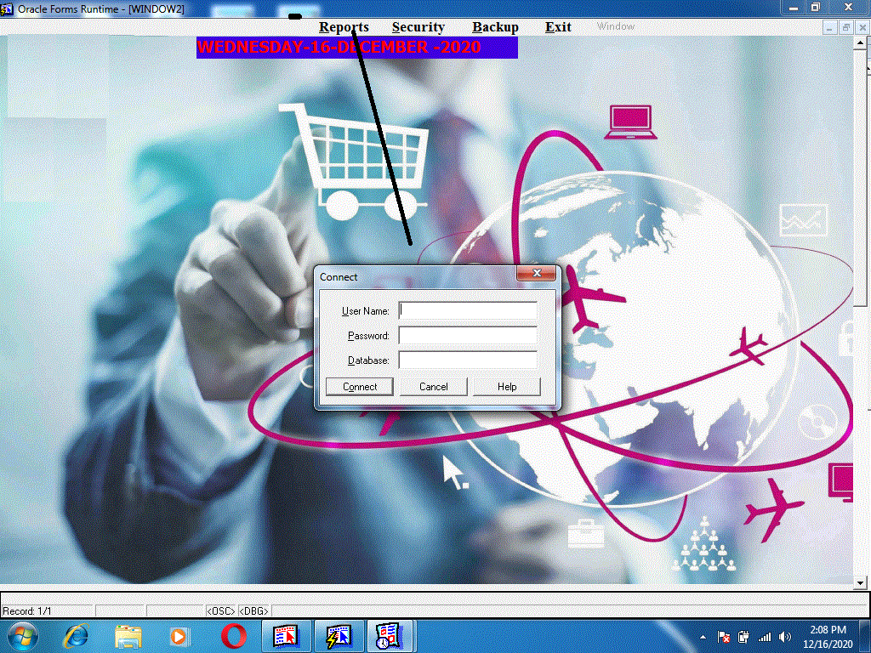Open the Backup menu
Screen dimensions: 871x653
(495, 27)
